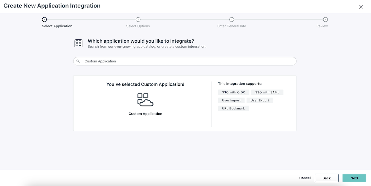Click the Custom Application cloud icon
This screenshot has height=186, width=371.
pos(145,100)
